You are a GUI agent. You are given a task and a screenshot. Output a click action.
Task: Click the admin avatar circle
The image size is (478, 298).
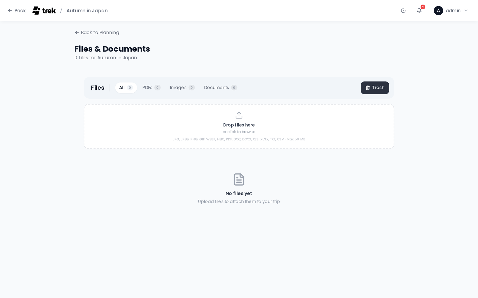(438, 10)
